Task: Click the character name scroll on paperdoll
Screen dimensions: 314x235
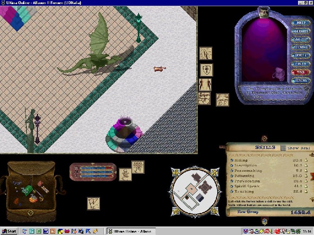Action: pyautogui.click(x=274, y=93)
